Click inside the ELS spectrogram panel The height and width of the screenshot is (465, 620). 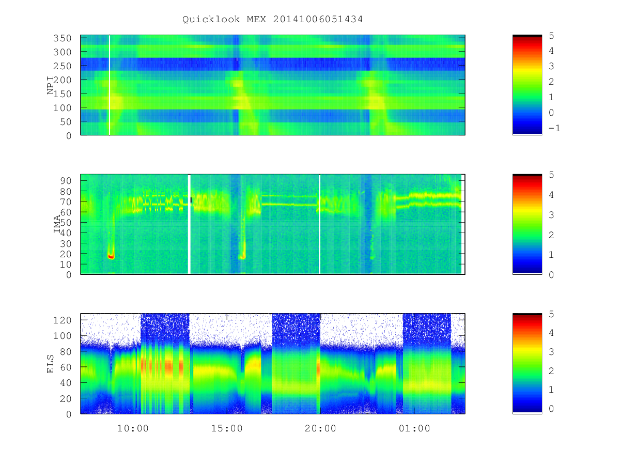tap(273, 363)
